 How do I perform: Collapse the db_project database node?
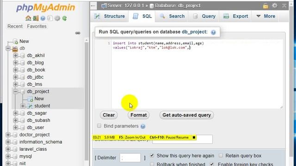point(15,91)
